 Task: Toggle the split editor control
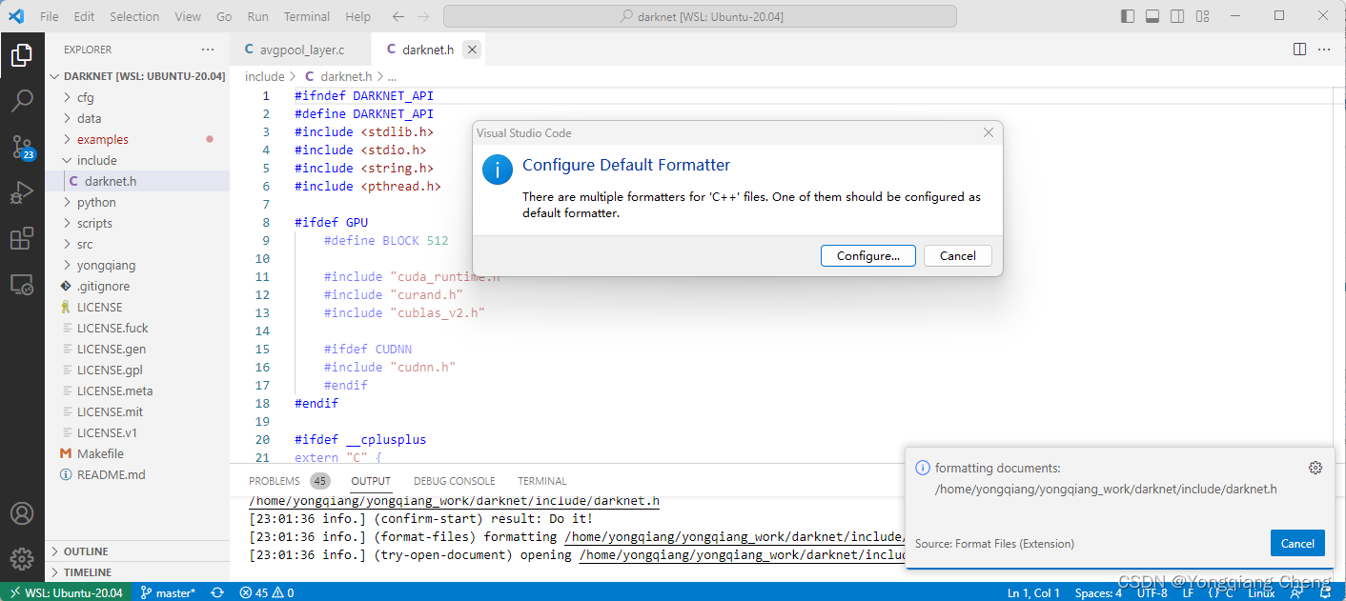coord(1299,49)
